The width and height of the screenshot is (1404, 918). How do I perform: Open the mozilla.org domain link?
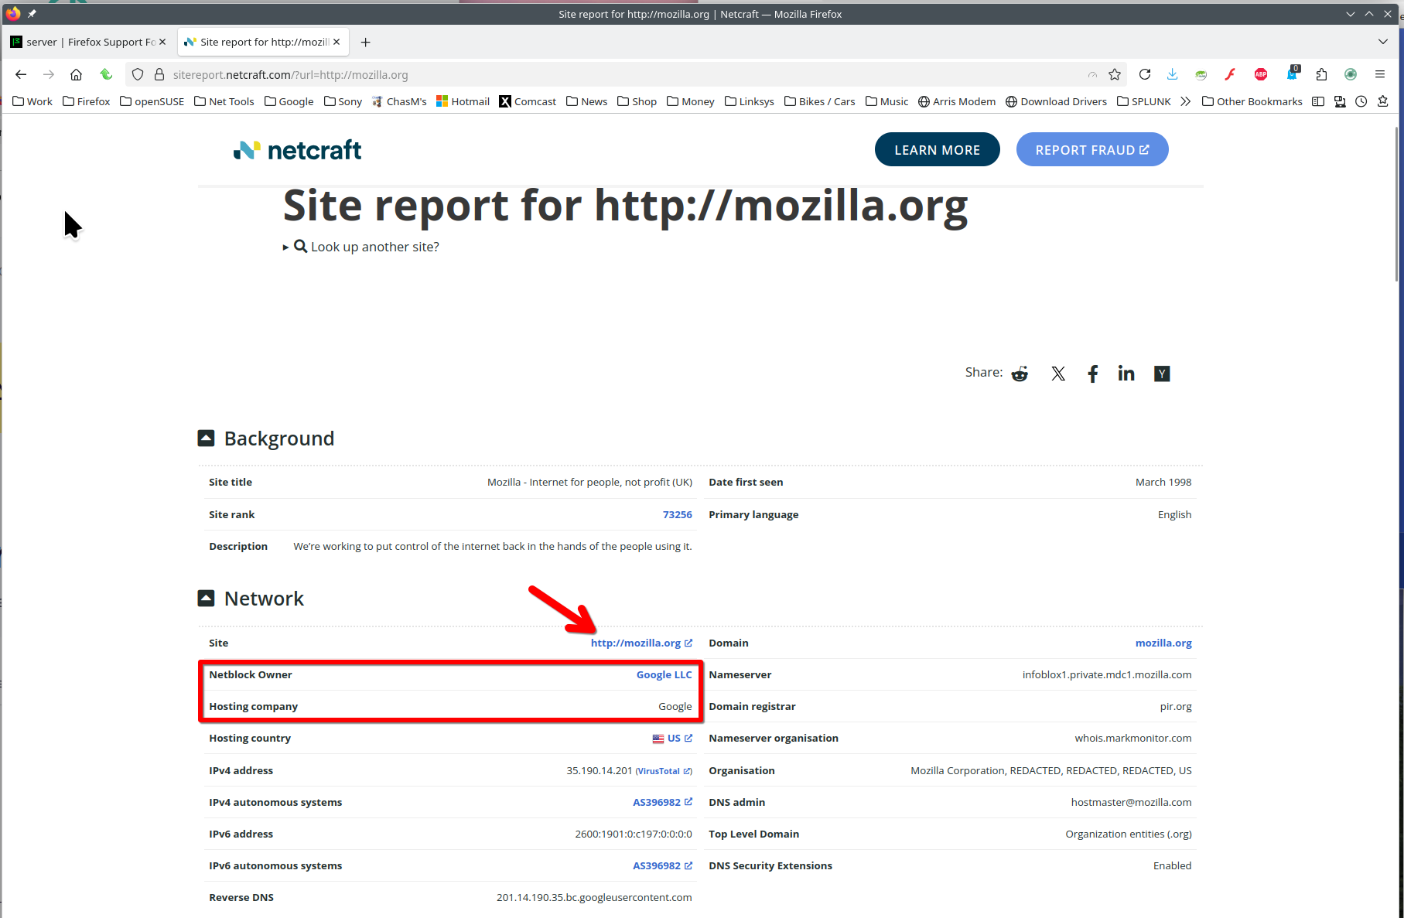click(x=1163, y=643)
